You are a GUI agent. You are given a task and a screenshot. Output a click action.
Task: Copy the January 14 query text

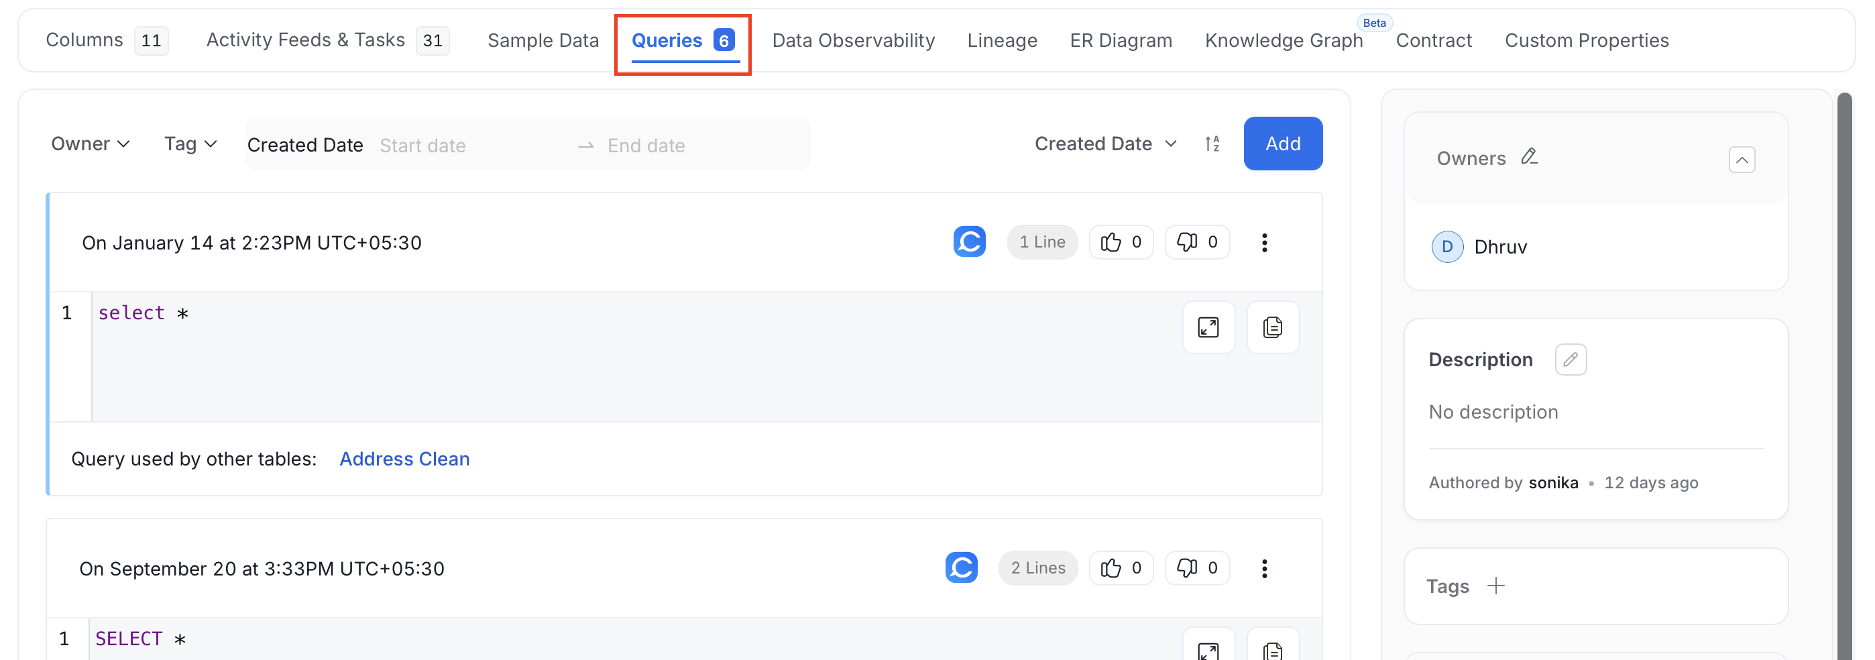tap(1273, 327)
